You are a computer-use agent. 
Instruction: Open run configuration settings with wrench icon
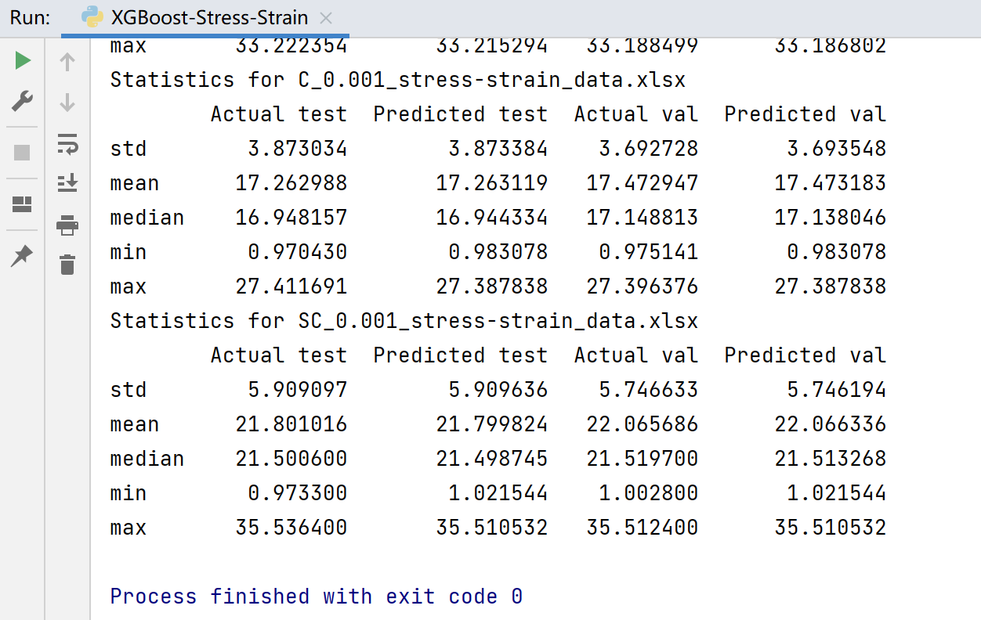22,102
